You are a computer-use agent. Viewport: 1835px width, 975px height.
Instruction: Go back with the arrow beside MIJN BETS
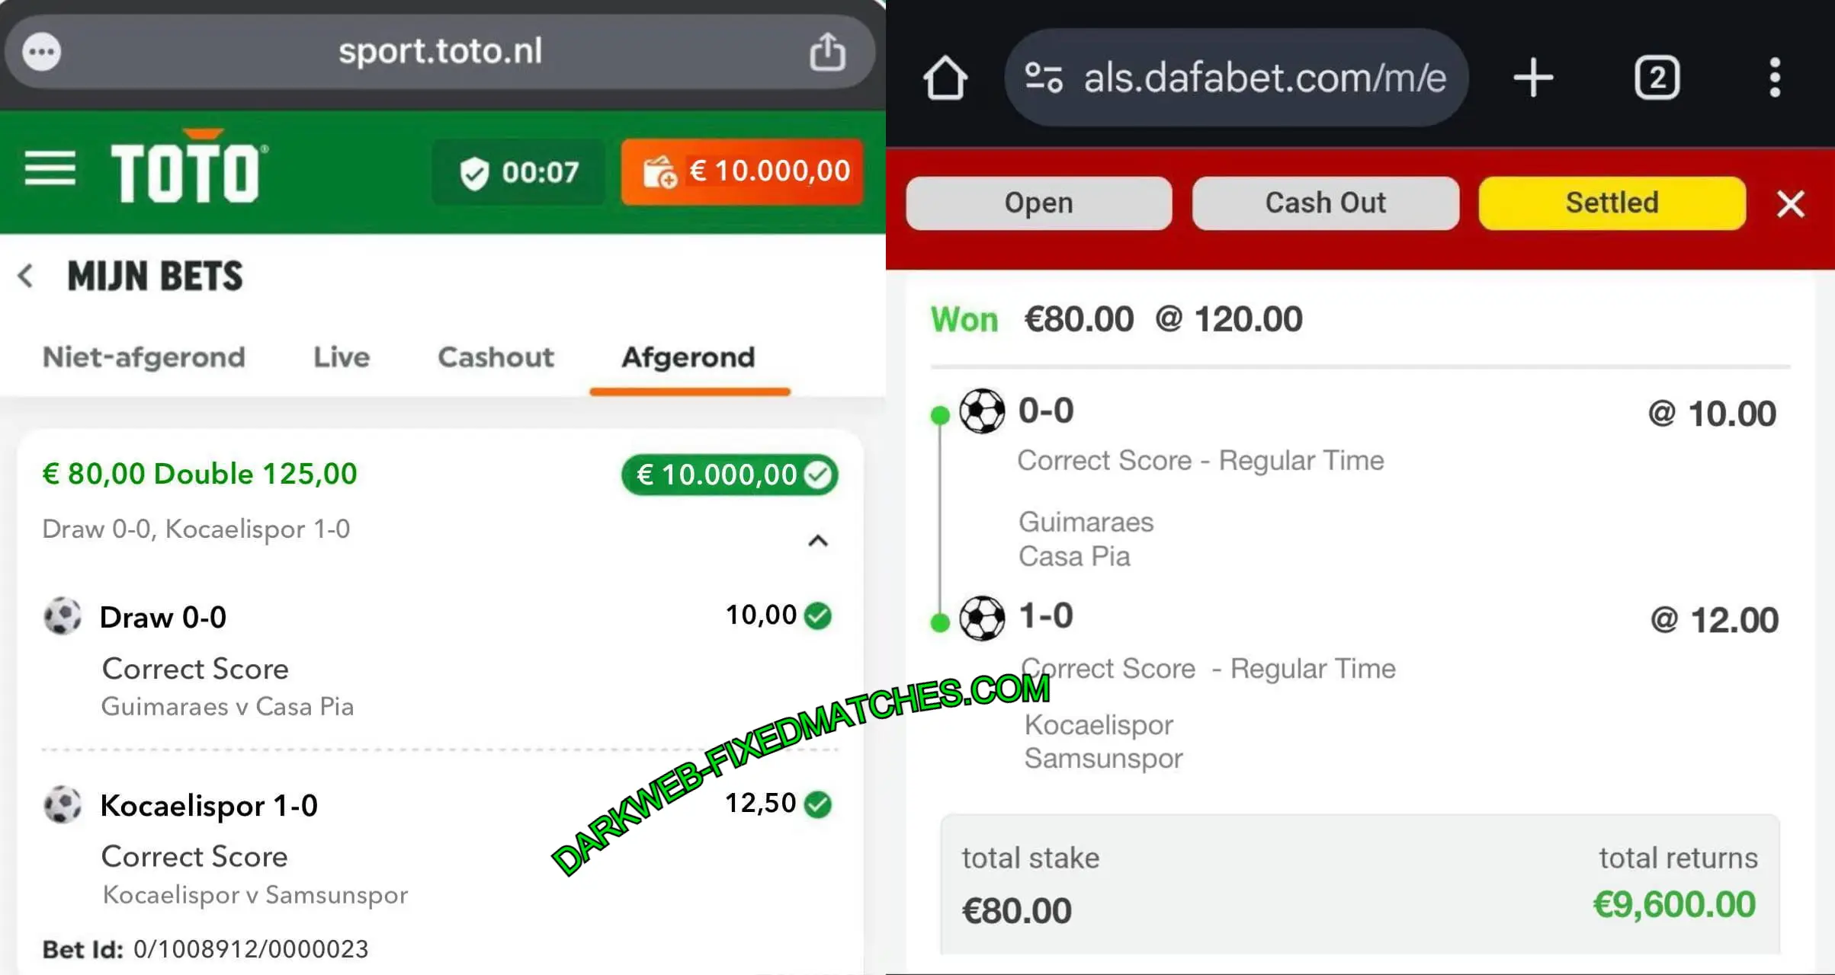26,276
